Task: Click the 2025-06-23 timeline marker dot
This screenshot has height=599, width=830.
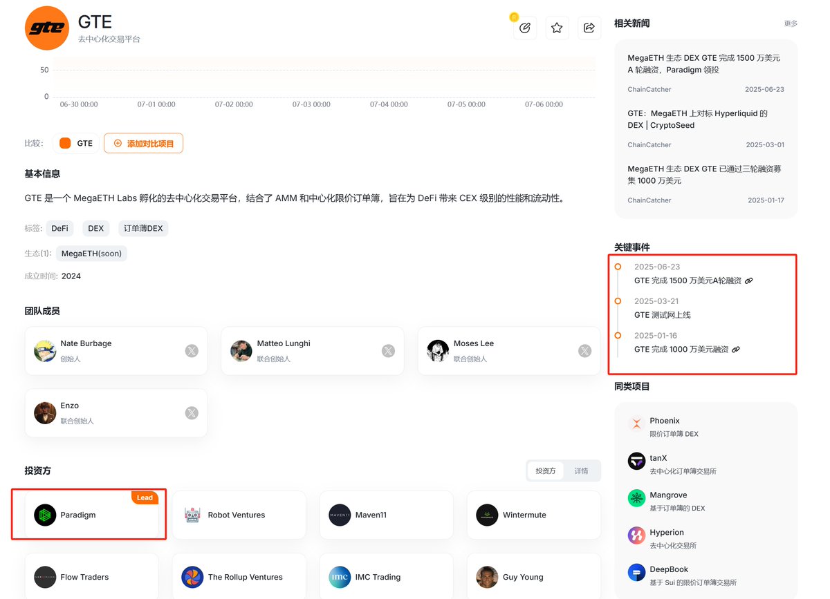Action: 618,267
